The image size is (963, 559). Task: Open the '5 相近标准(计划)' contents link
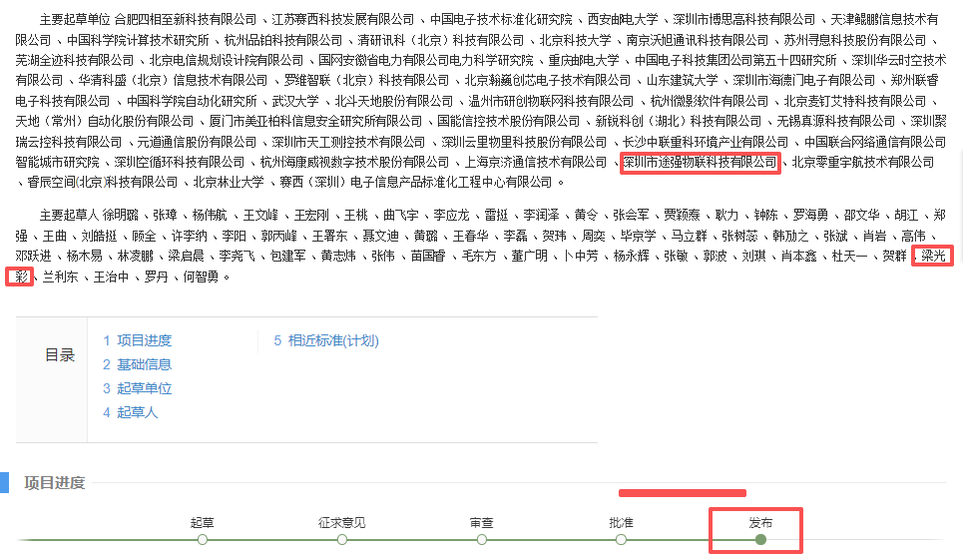(326, 340)
